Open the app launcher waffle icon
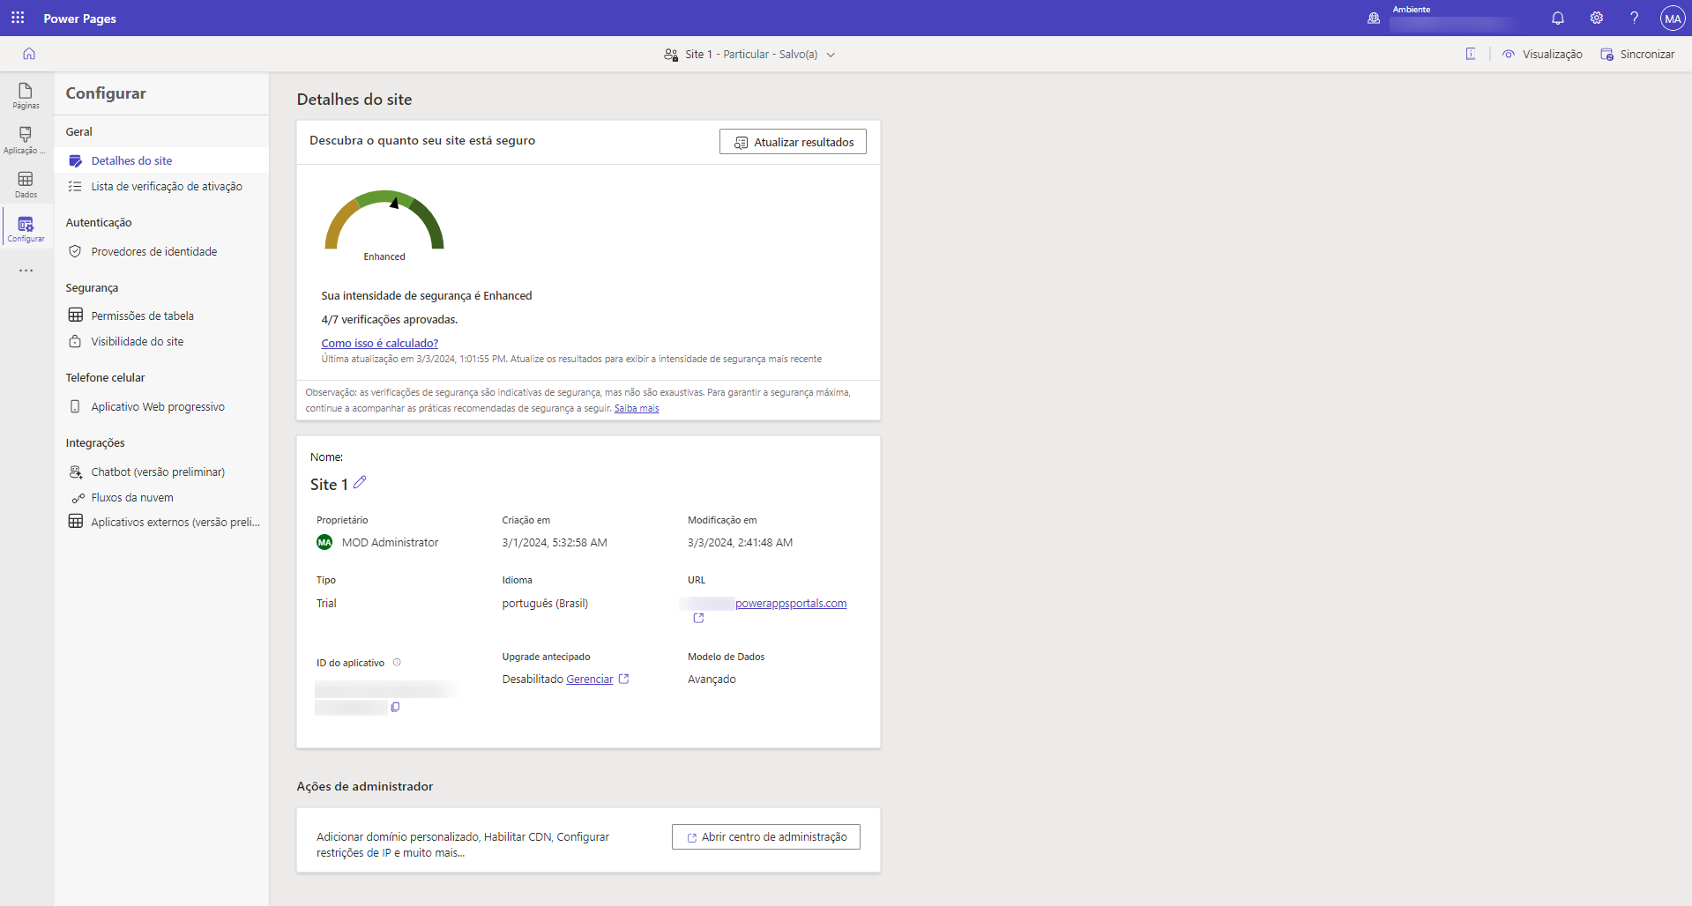 [18, 18]
